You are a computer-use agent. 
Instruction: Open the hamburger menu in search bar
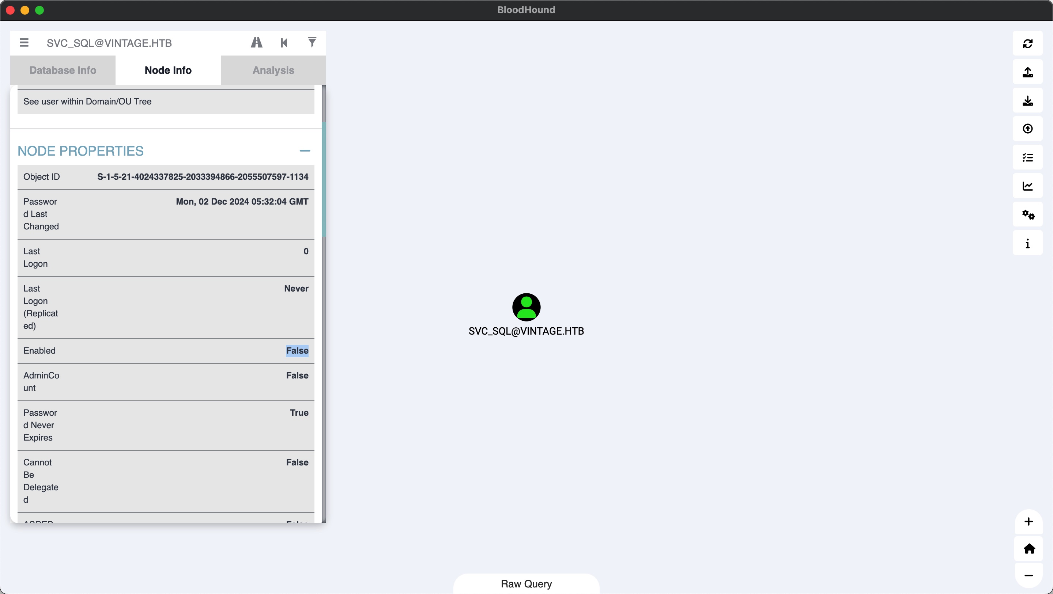pos(24,42)
